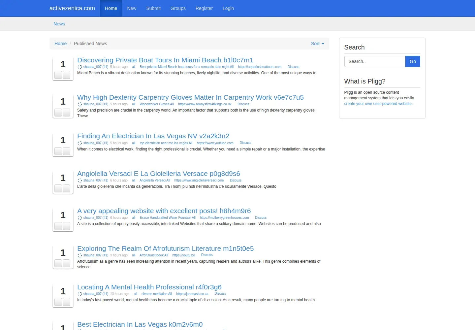Click user avatar icon in Finding An Electrician story
475x330 pixels.
[x=80, y=143]
